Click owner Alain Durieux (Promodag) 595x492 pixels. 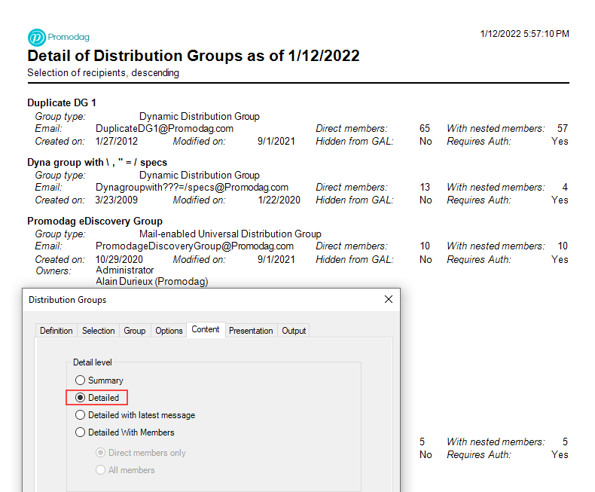152,281
